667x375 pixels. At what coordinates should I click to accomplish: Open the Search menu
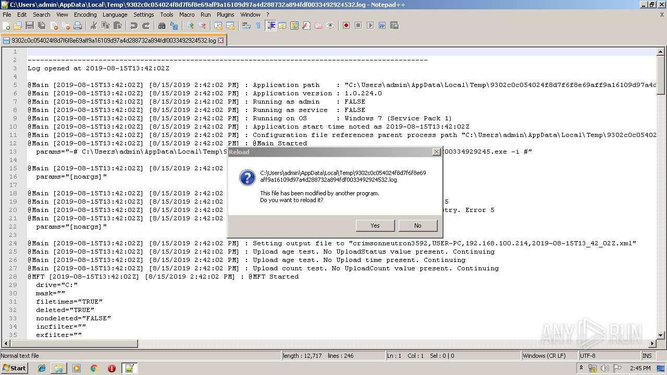(42, 15)
